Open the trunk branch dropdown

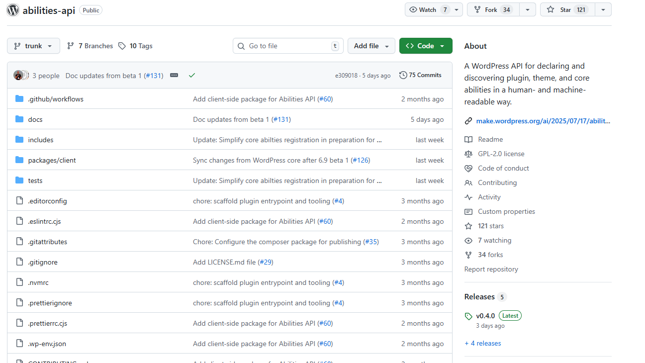pyautogui.click(x=33, y=46)
